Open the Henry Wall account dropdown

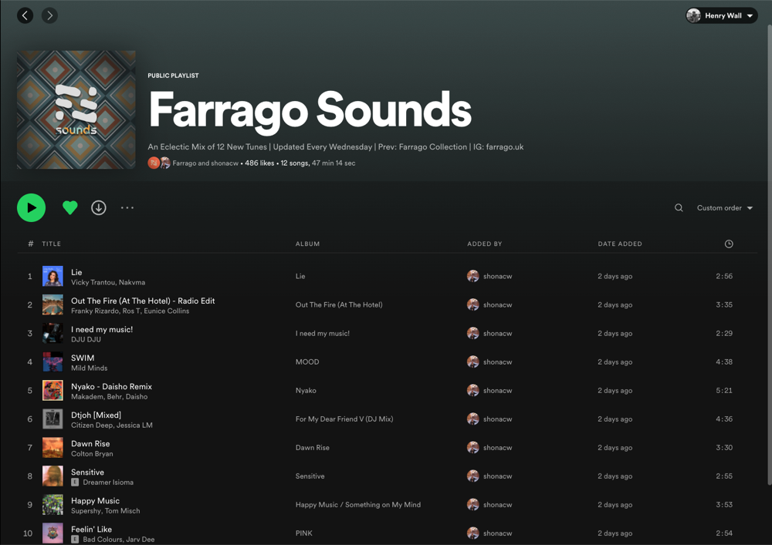pyautogui.click(x=720, y=15)
